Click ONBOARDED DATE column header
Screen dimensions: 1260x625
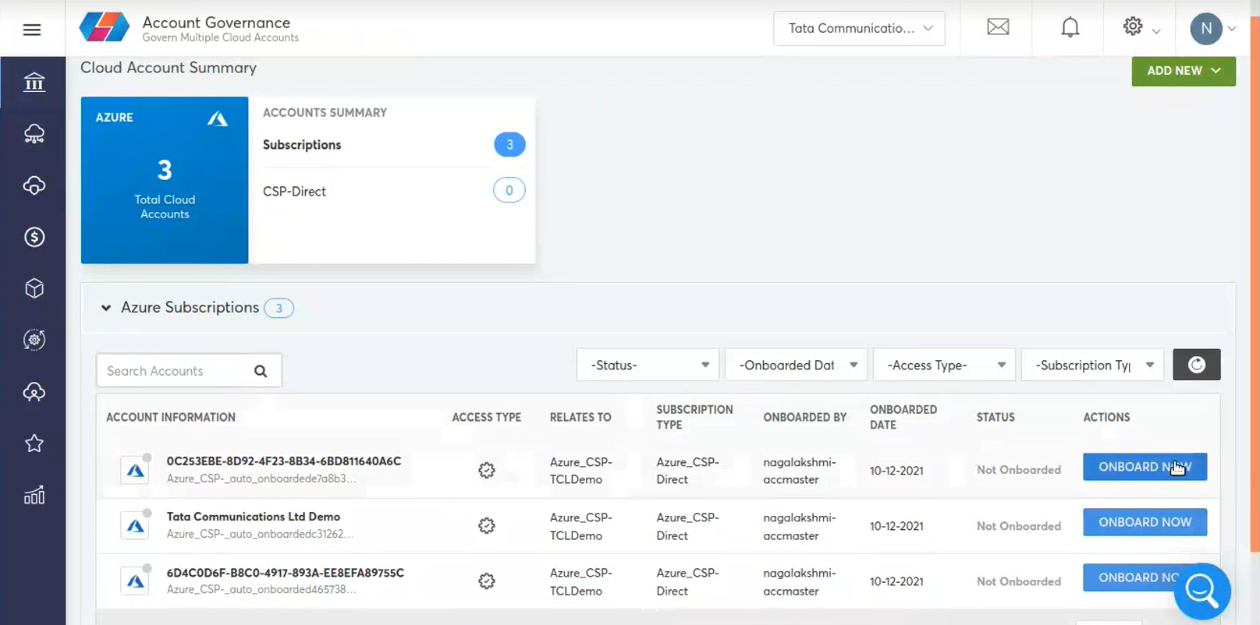click(903, 418)
